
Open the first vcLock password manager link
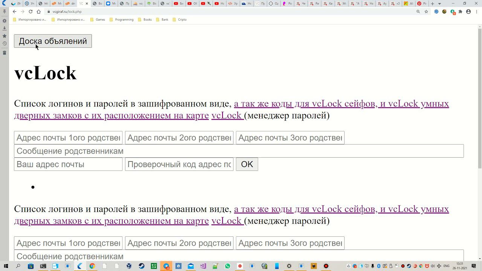(227, 116)
